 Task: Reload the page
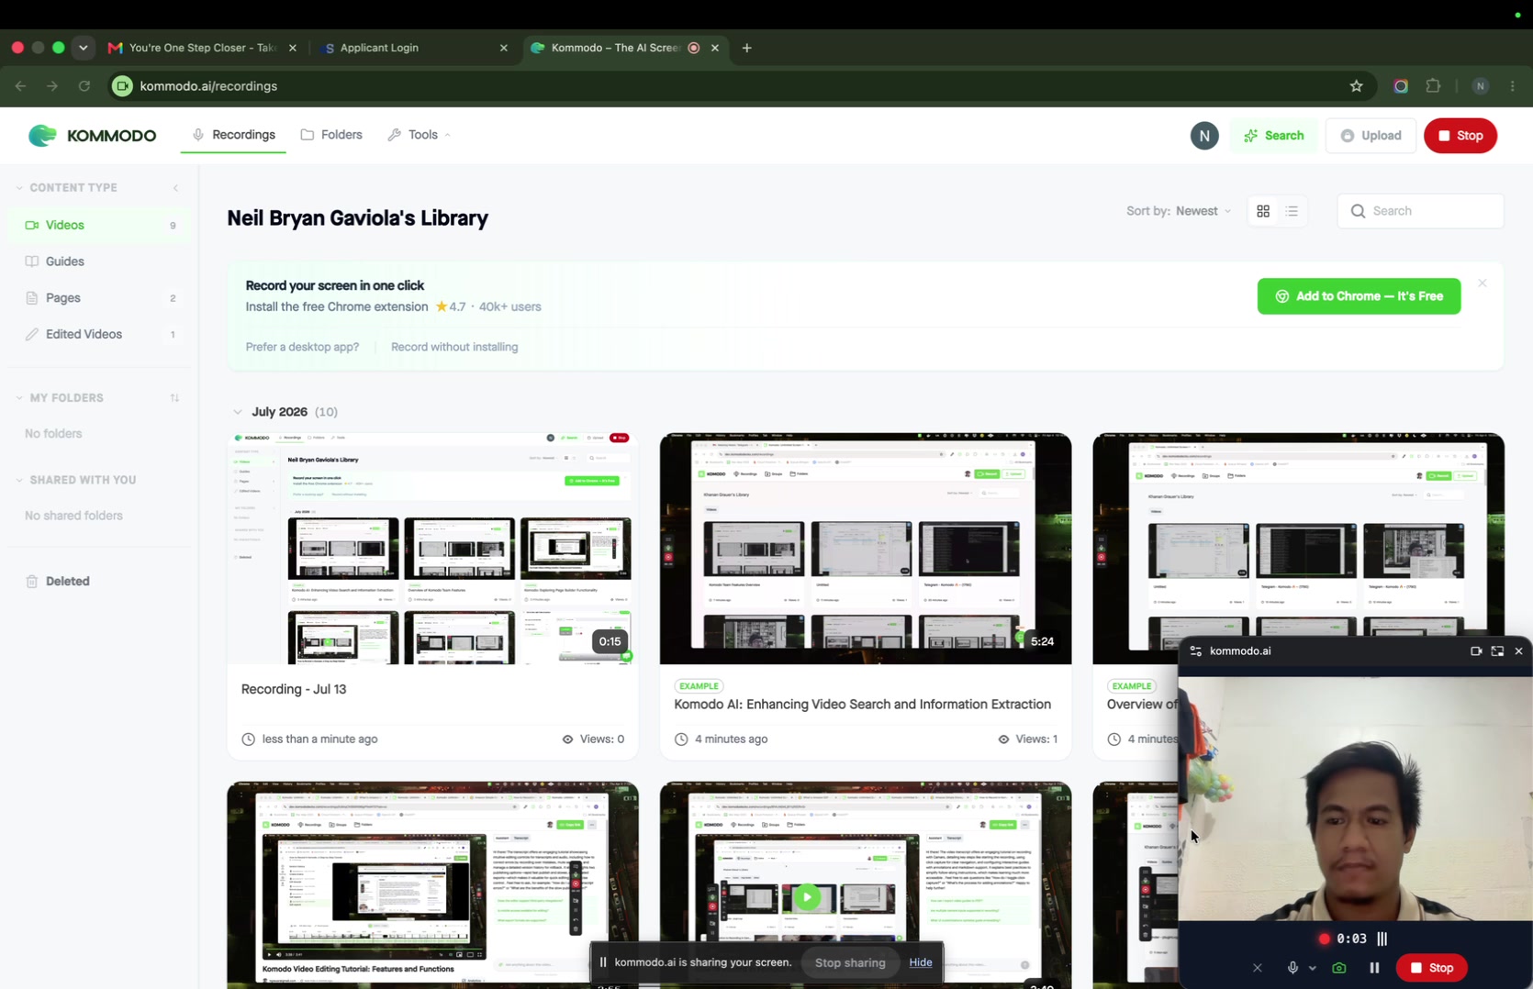point(84,86)
